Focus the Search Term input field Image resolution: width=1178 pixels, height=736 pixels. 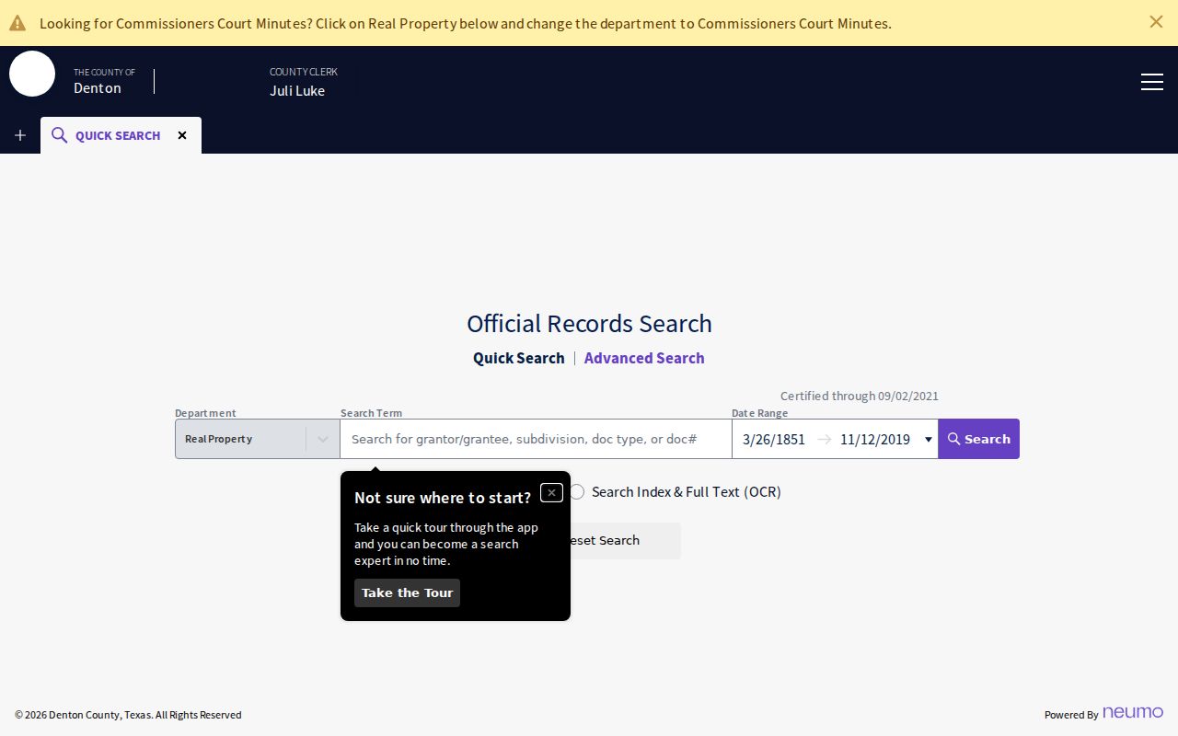tap(536, 439)
